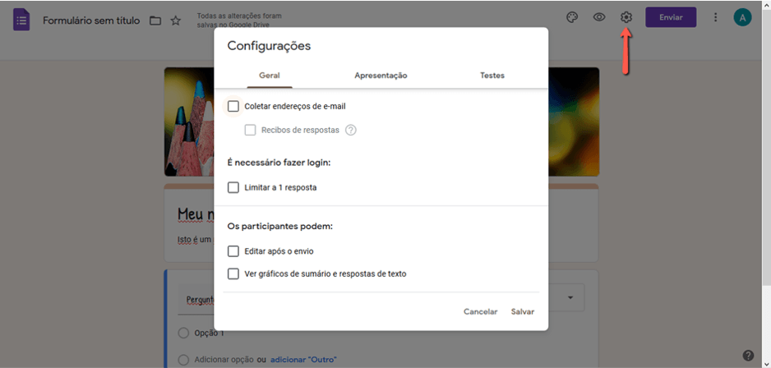Open the Google Forms home icon
This screenshot has width=771, height=368.
coord(21,21)
